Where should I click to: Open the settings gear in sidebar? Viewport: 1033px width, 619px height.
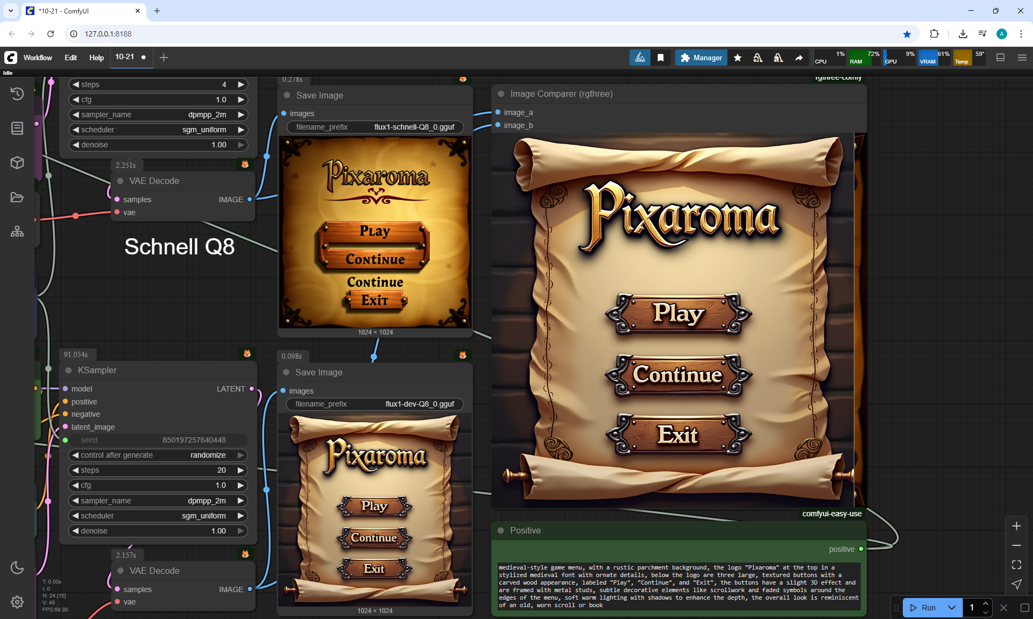[17, 602]
